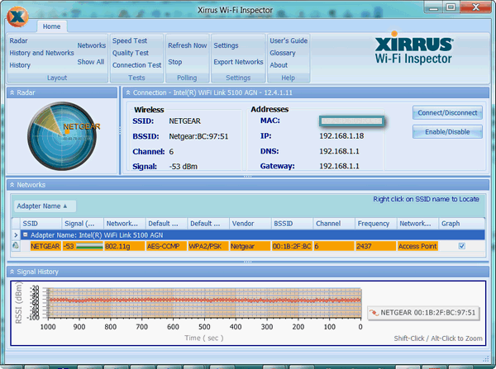Click the IP address value 192.168.1.18

pyautogui.click(x=341, y=136)
